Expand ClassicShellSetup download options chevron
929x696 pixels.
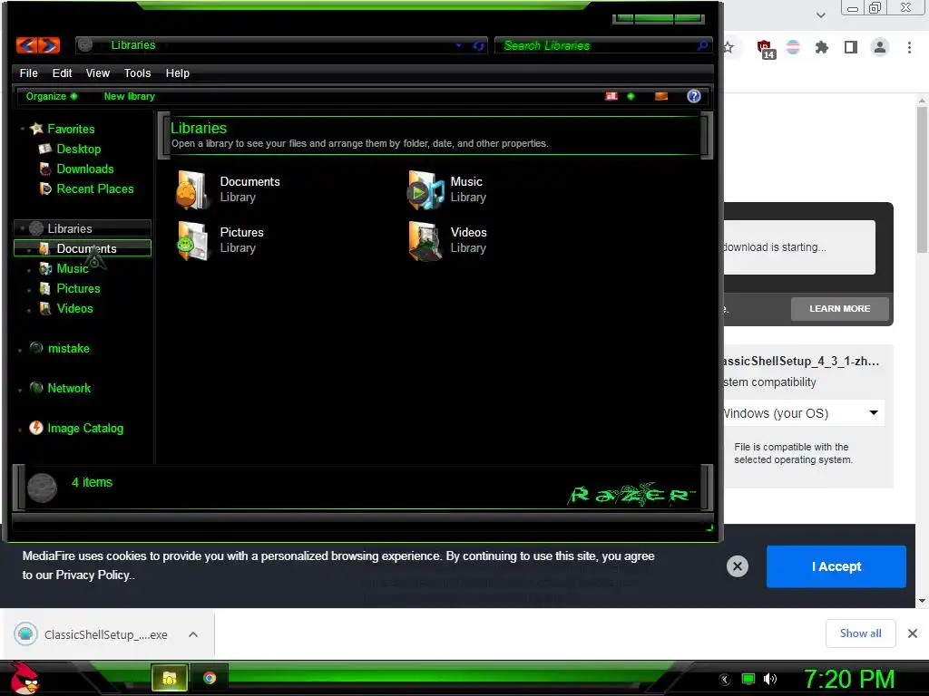click(x=193, y=634)
